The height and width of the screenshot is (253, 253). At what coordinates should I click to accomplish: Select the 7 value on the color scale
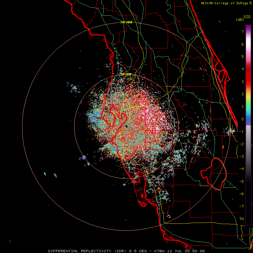tap(243, 31)
